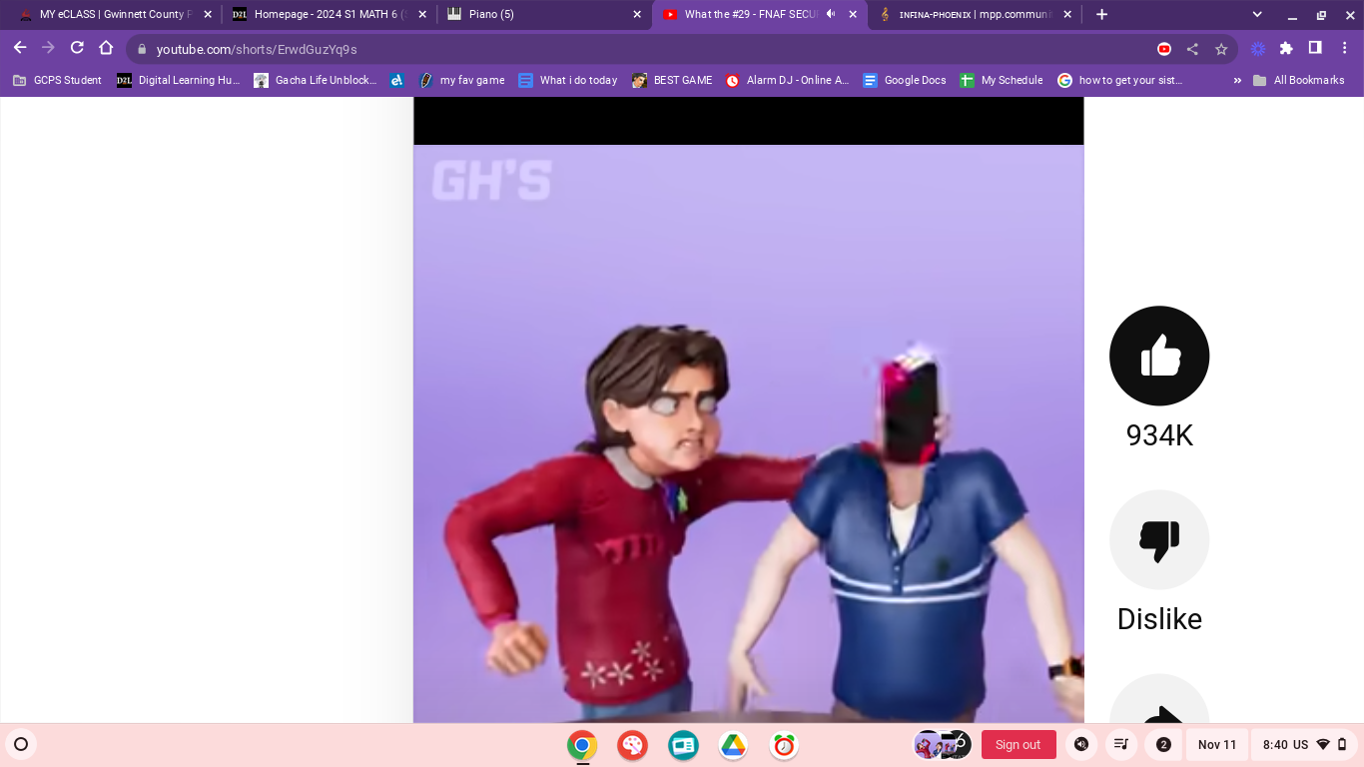Close the INFINA-PHOENIX tab

coord(1067,15)
